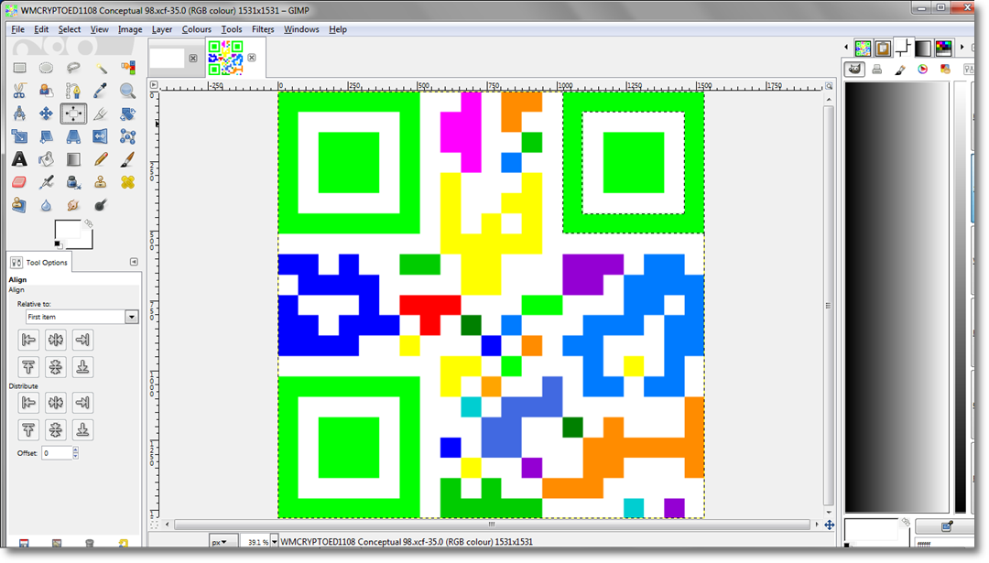Select the Bucket Fill tool

tap(46, 159)
